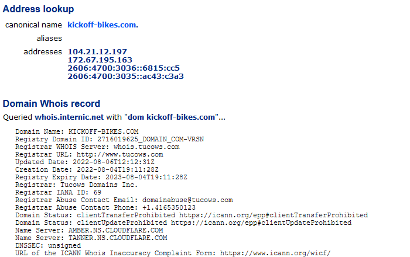Viewport: 410px width, 257px height.
Task: Open IPv6 address 2606:4700:3035::ac43:c3a3
Action: point(126,76)
